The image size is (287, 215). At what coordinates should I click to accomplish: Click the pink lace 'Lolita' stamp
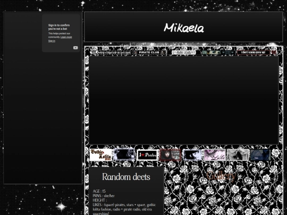point(215,155)
